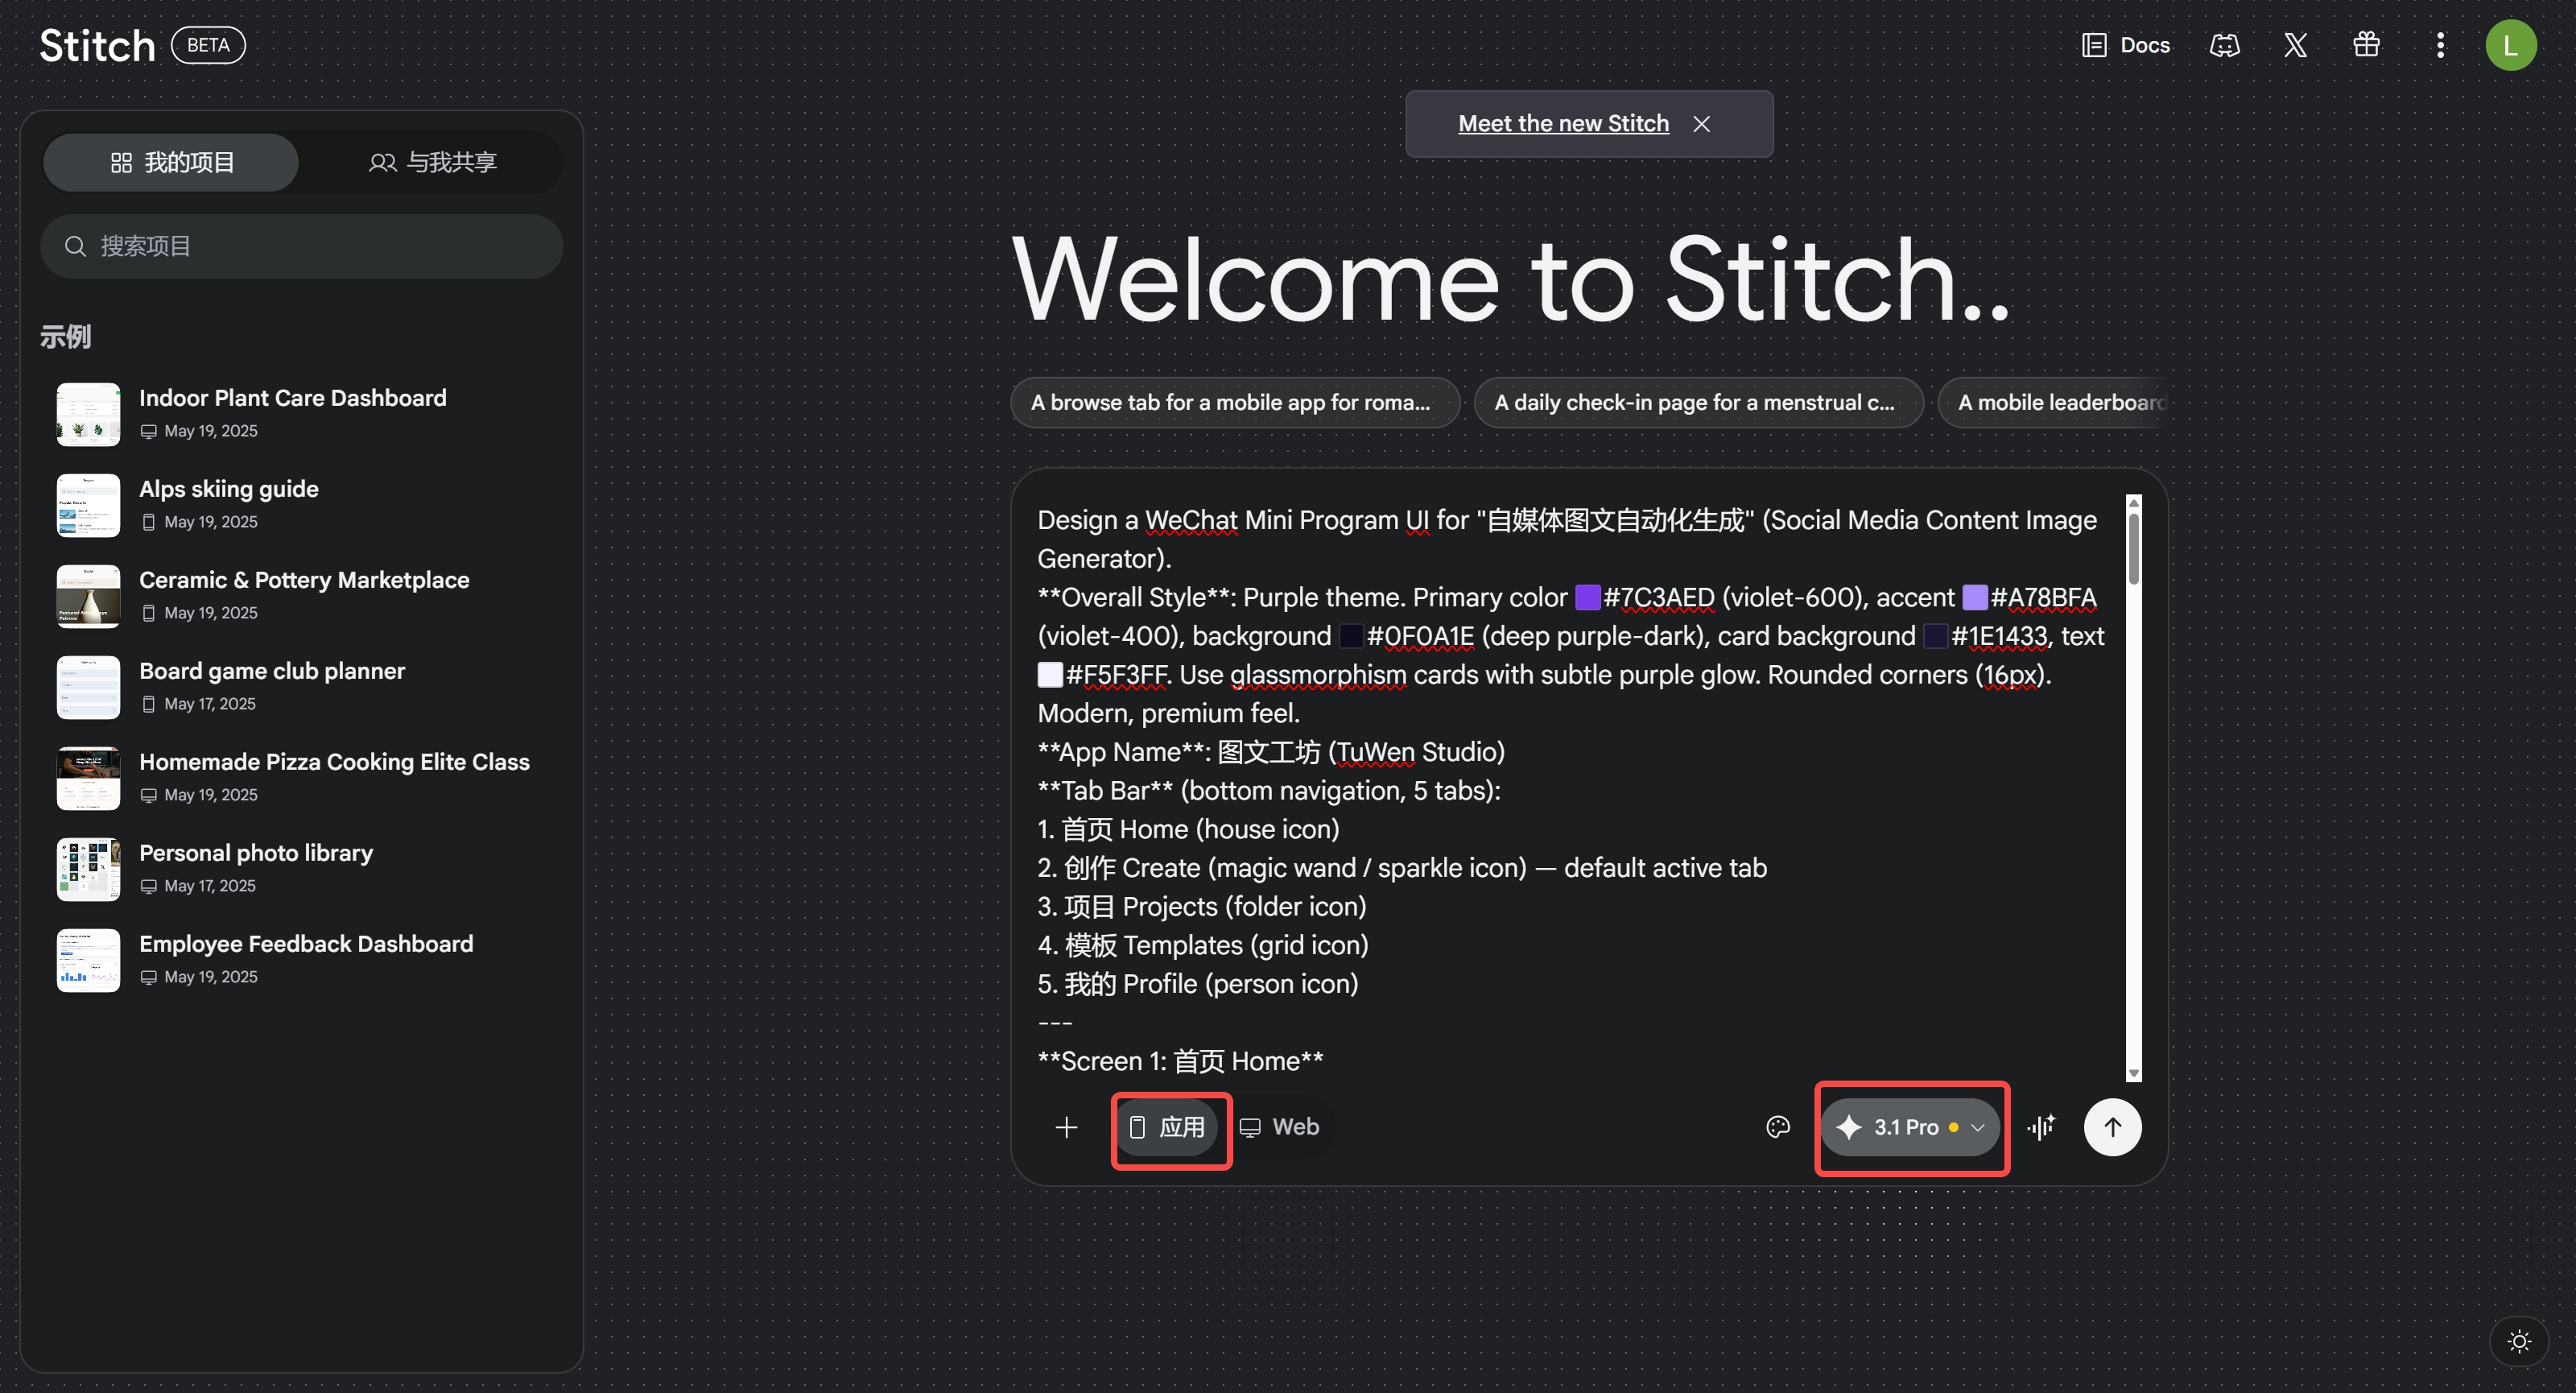This screenshot has width=2576, height=1393.
Task: Click the prompt scrollbar down arrow
Action: click(2133, 1072)
